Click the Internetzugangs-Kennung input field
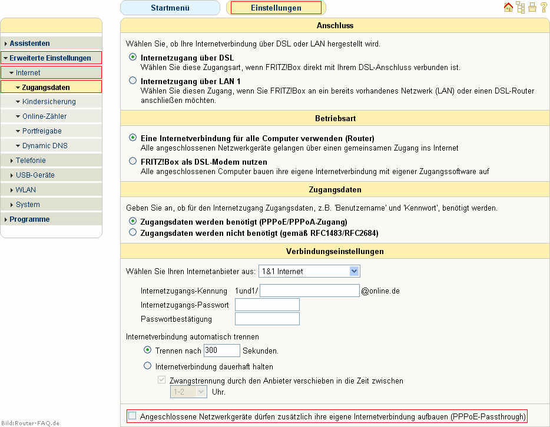The height and width of the screenshot is (427, 550). (x=310, y=291)
